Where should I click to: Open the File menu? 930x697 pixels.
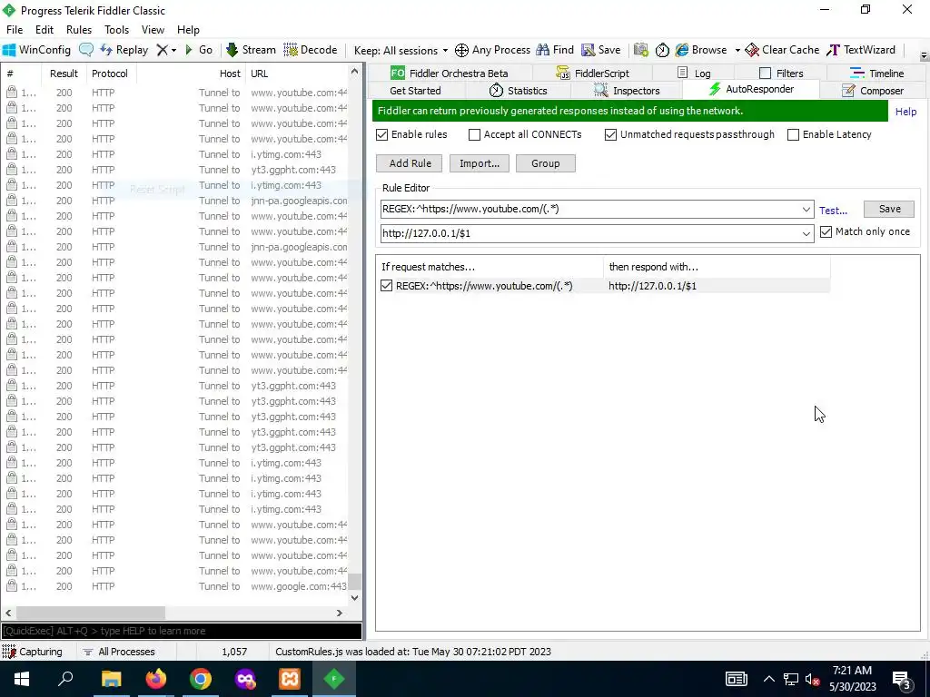15,30
